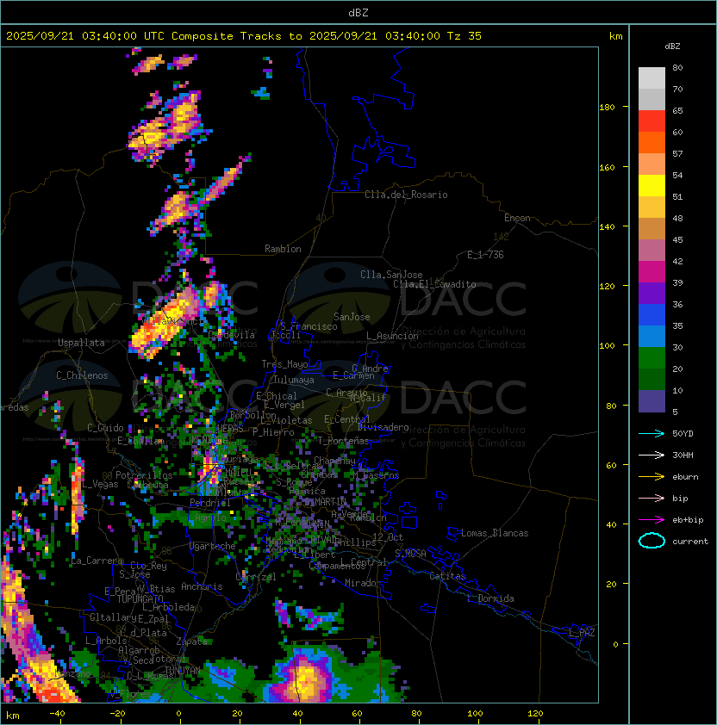Viewport: 717px width, 725px height.
Task: Click the TUPUNGATO place label
Action: point(140,599)
